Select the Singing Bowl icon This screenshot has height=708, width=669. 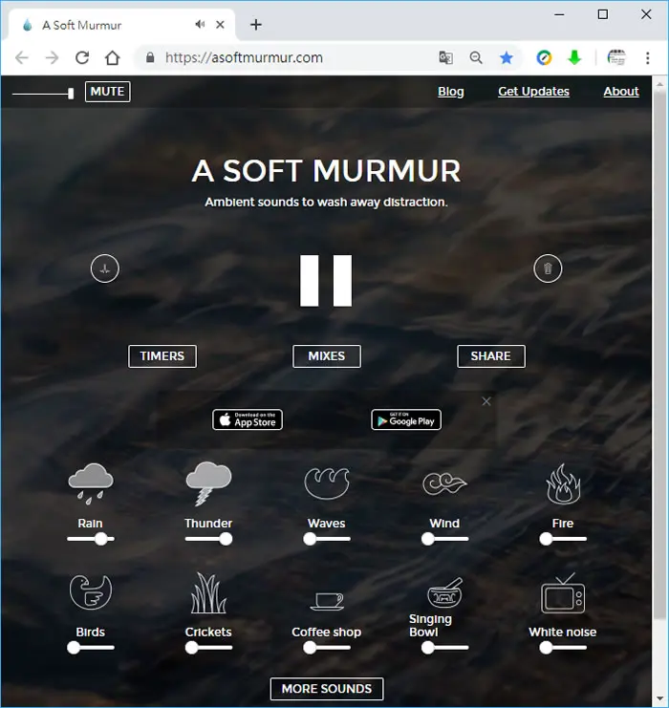[444, 592]
